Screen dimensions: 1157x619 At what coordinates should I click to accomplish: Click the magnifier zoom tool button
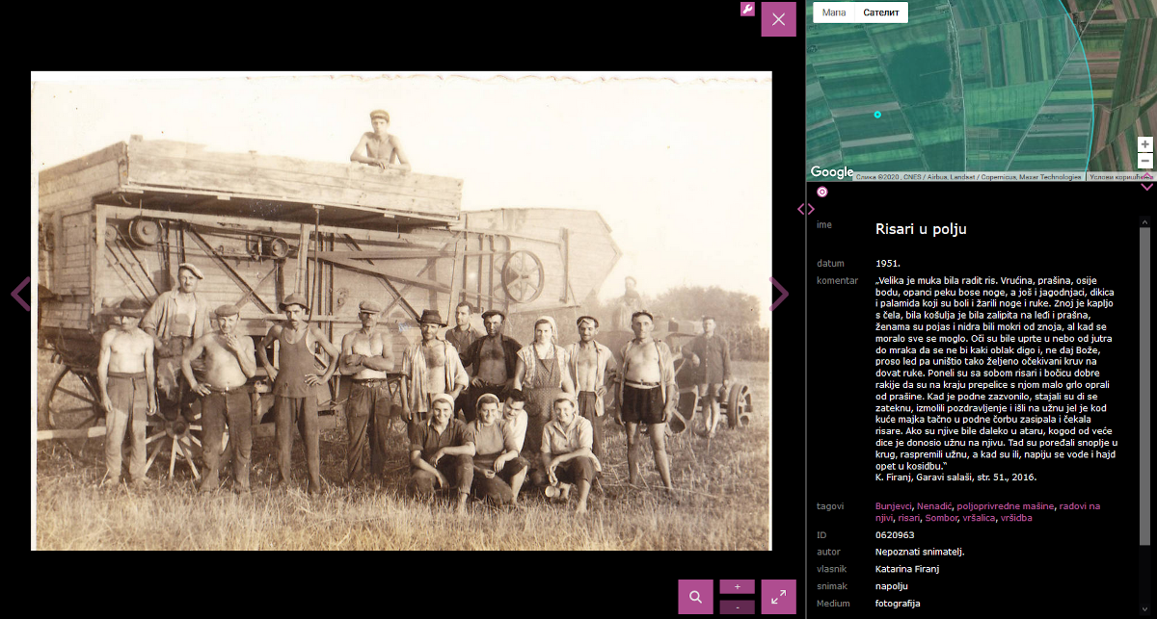(x=695, y=597)
